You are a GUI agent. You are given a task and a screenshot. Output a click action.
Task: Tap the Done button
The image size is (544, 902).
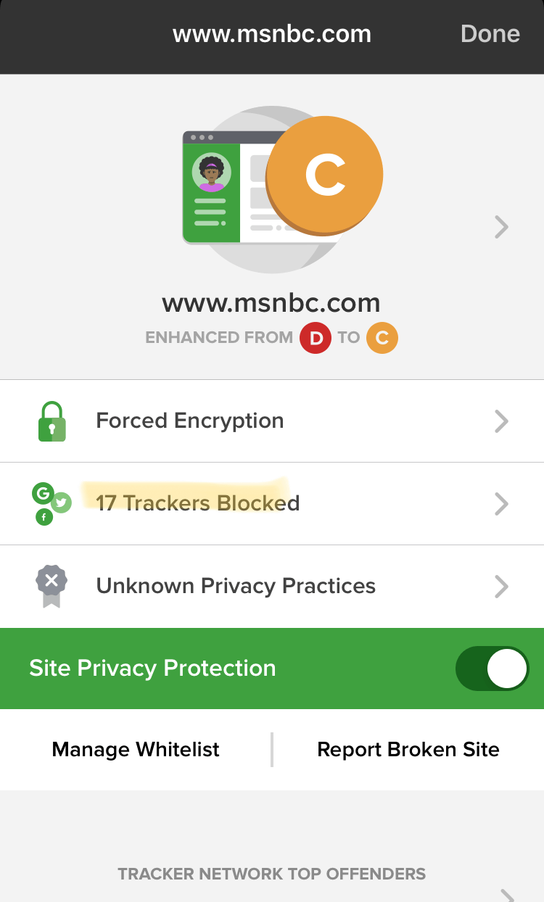pyautogui.click(x=490, y=34)
